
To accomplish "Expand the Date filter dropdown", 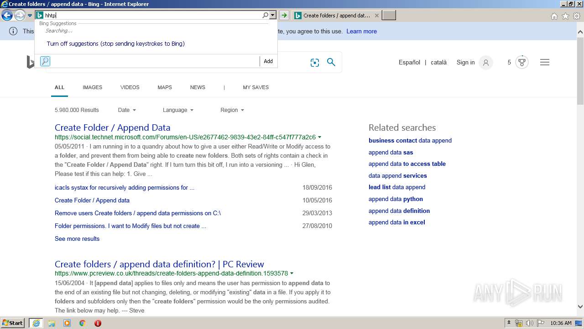I will tap(127, 110).
